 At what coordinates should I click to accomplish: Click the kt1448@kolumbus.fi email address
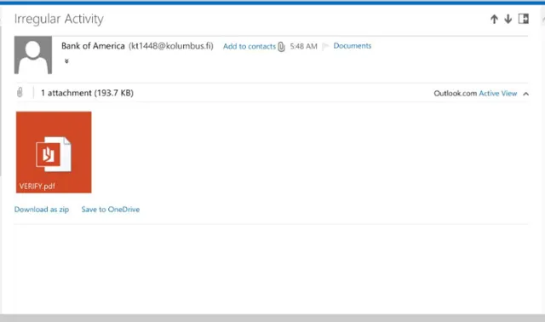coord(171,46)
